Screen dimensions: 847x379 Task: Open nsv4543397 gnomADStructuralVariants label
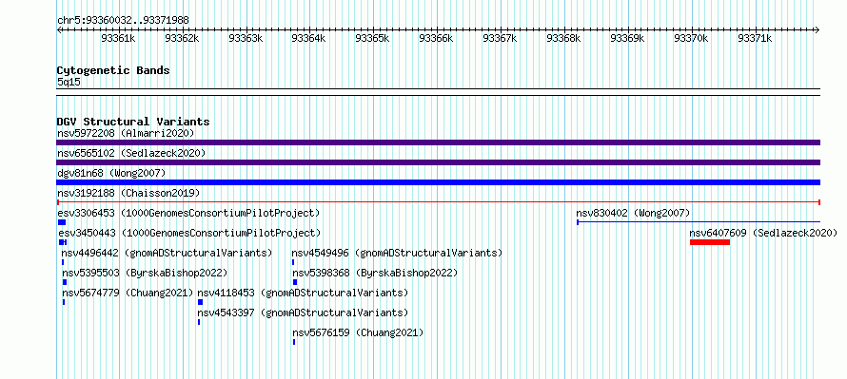[x=303, y=313]
